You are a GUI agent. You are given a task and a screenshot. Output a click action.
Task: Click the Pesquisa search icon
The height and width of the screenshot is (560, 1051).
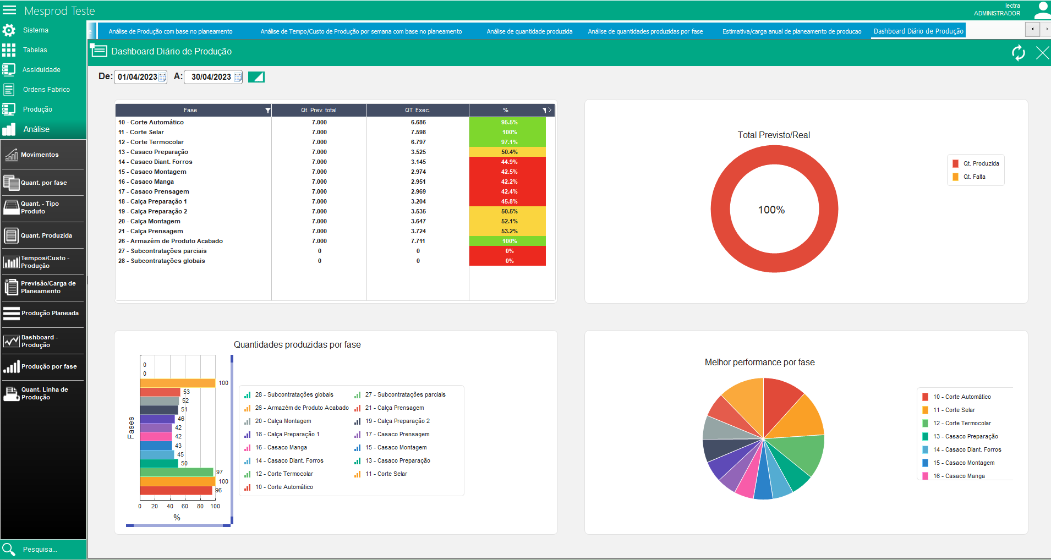pyautogui.click(x=9, y=549)
